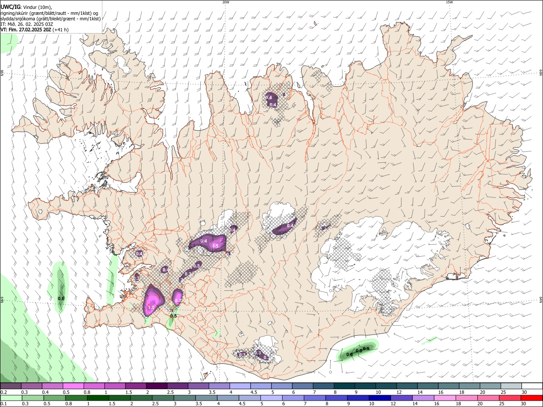Image resolution: width=543 pixels, height=407 pixels.
Task: Click the 1.0 value in pink snow area
Action: 151,308
